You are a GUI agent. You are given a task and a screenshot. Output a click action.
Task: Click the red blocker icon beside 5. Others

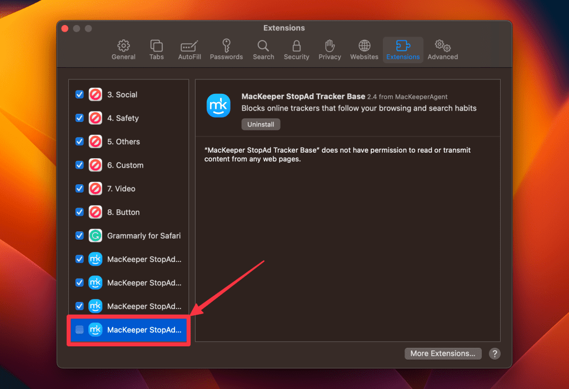(96, 142)
